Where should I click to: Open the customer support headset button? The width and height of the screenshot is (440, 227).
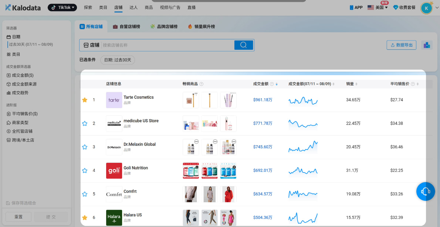pyautogui.click(x=426, y=192)
